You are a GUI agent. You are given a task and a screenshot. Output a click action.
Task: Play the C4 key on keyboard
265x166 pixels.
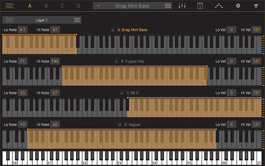(x=154, y=162)
